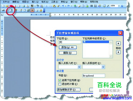Expand the 插入点移入时 macro dropdown
The height and width of the screenshot is (101, 133).
[79, 67]
